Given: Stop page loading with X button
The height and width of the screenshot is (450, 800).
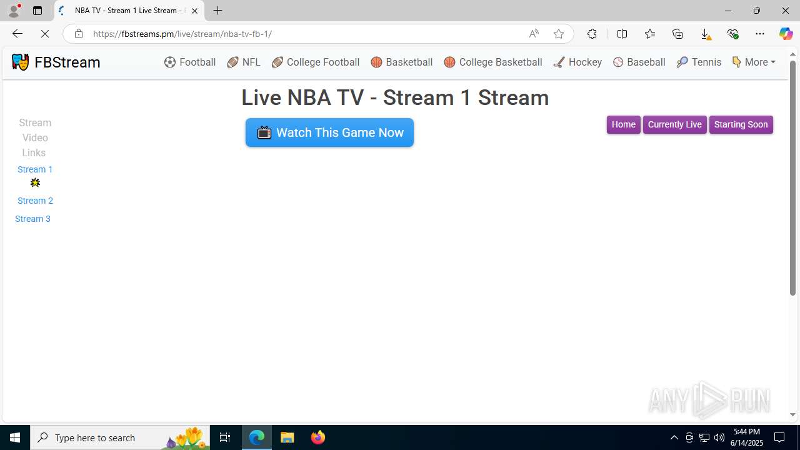Looking at the screenshot, I should click(x=45, y=34).
